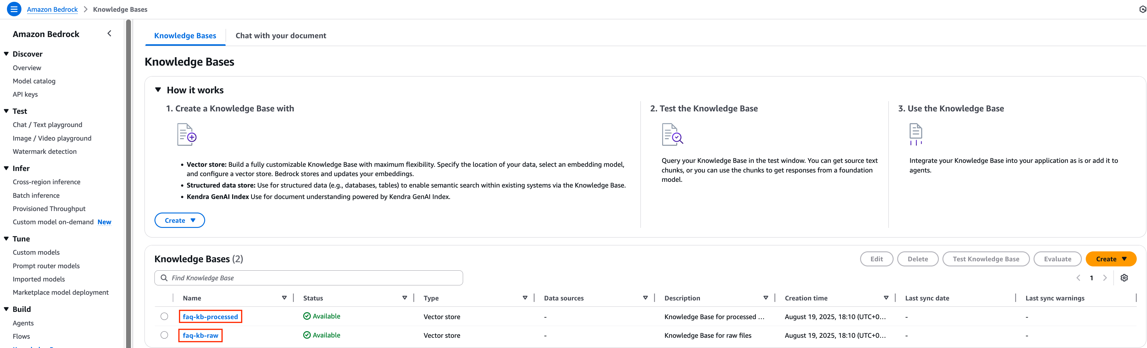The image size is (1147, 348).
Task: Collapse the How it works section
Action: coord(158,90)
